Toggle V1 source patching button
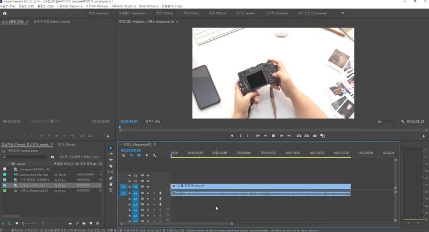 coord(124,187)
